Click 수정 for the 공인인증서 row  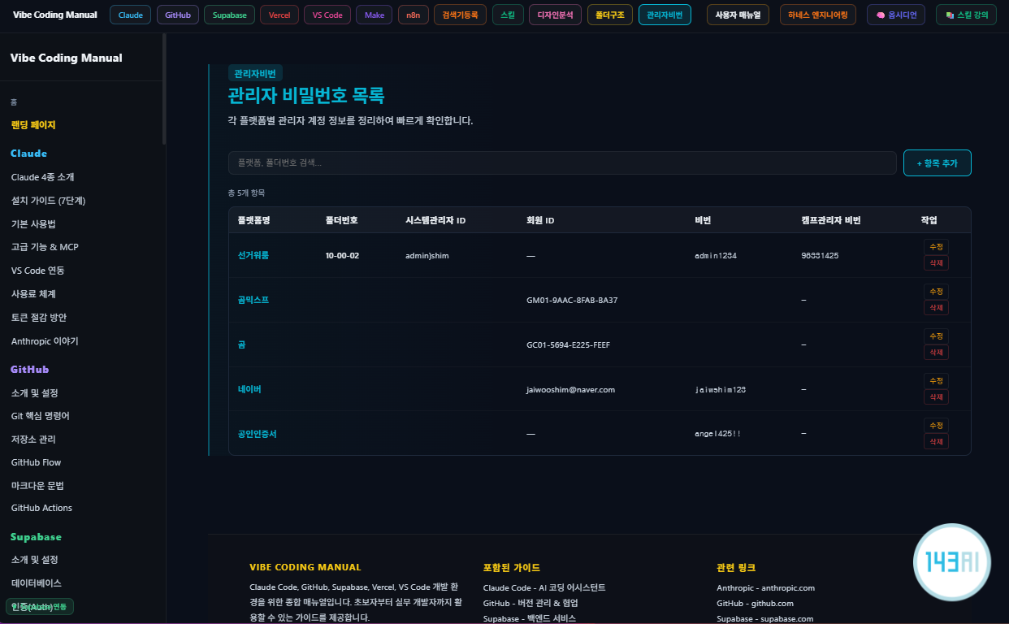936,426
